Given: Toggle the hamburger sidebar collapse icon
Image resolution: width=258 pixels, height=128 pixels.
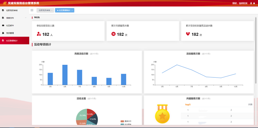Looking at the screenshot, I should tap(32, 10).
